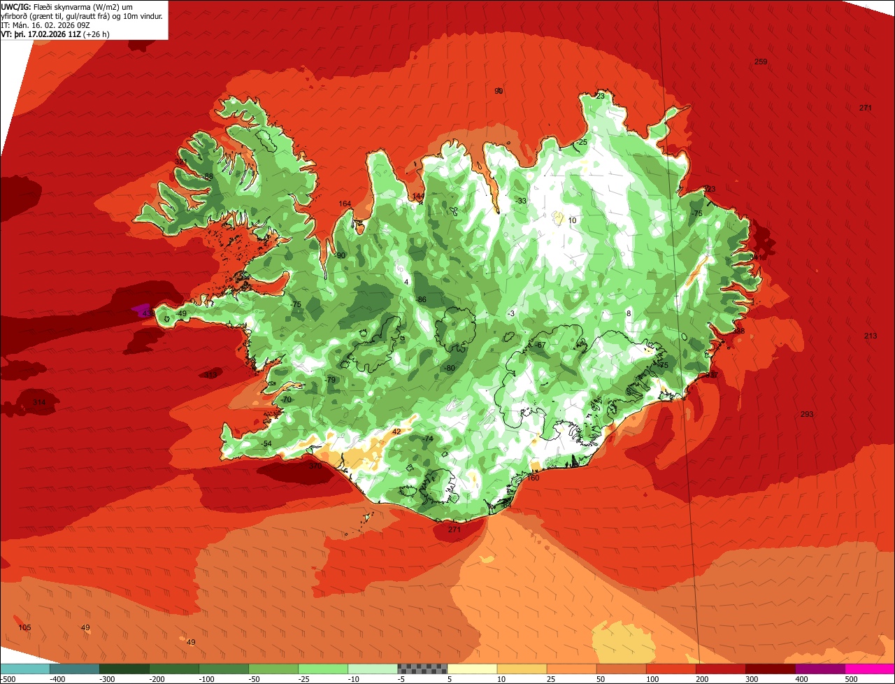Click the map value '-79' in west Iceland
895x684 pixels.
click(330, 380)
